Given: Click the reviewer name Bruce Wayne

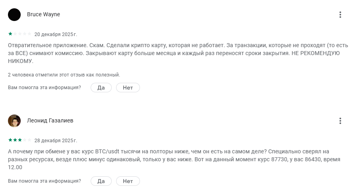Looking at the screenshot, I should point(43,15).
